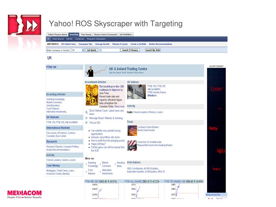Open Request Brochures from leading Brokers
This screenshot has height=207, width=276.
tap(155, 145)
